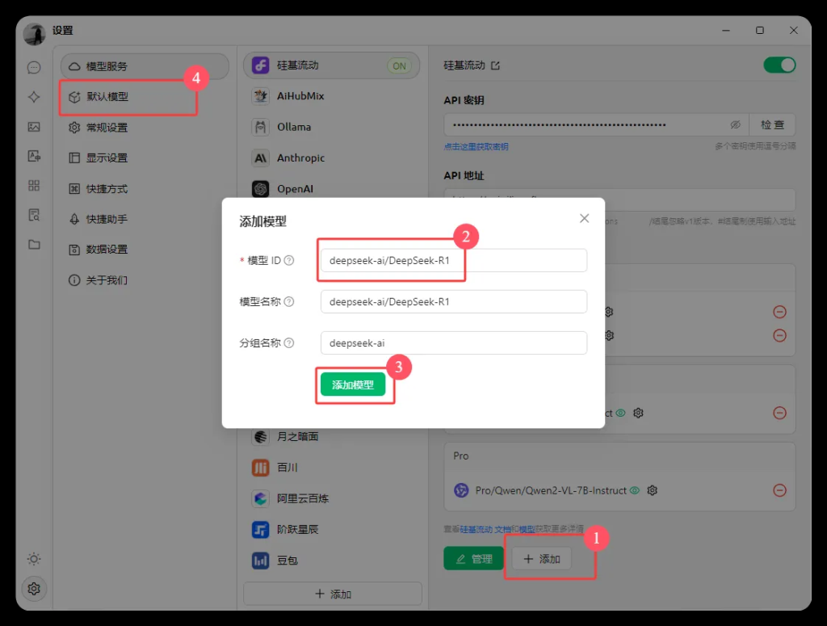The image size is (827, 626).
Task: Remove the Pro/Qwen/Qwen2-VL-7B-Instruct model
Action: pyautogui.click(x=779, y=490)
